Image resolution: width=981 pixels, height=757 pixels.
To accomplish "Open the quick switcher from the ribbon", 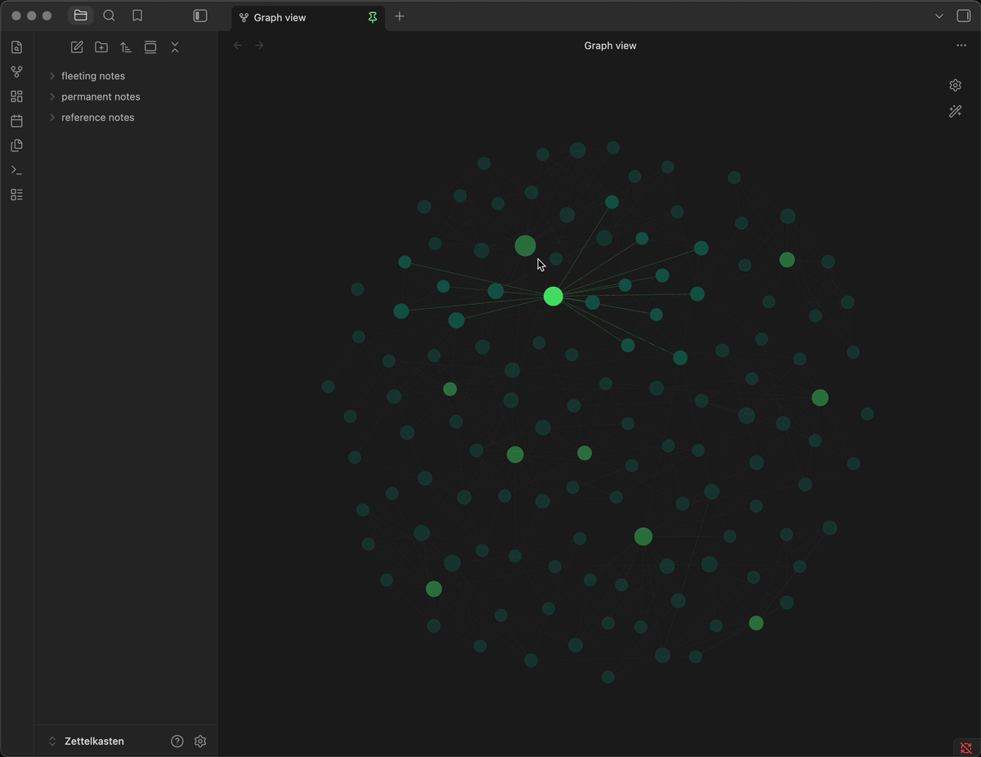I will (16, 47).
